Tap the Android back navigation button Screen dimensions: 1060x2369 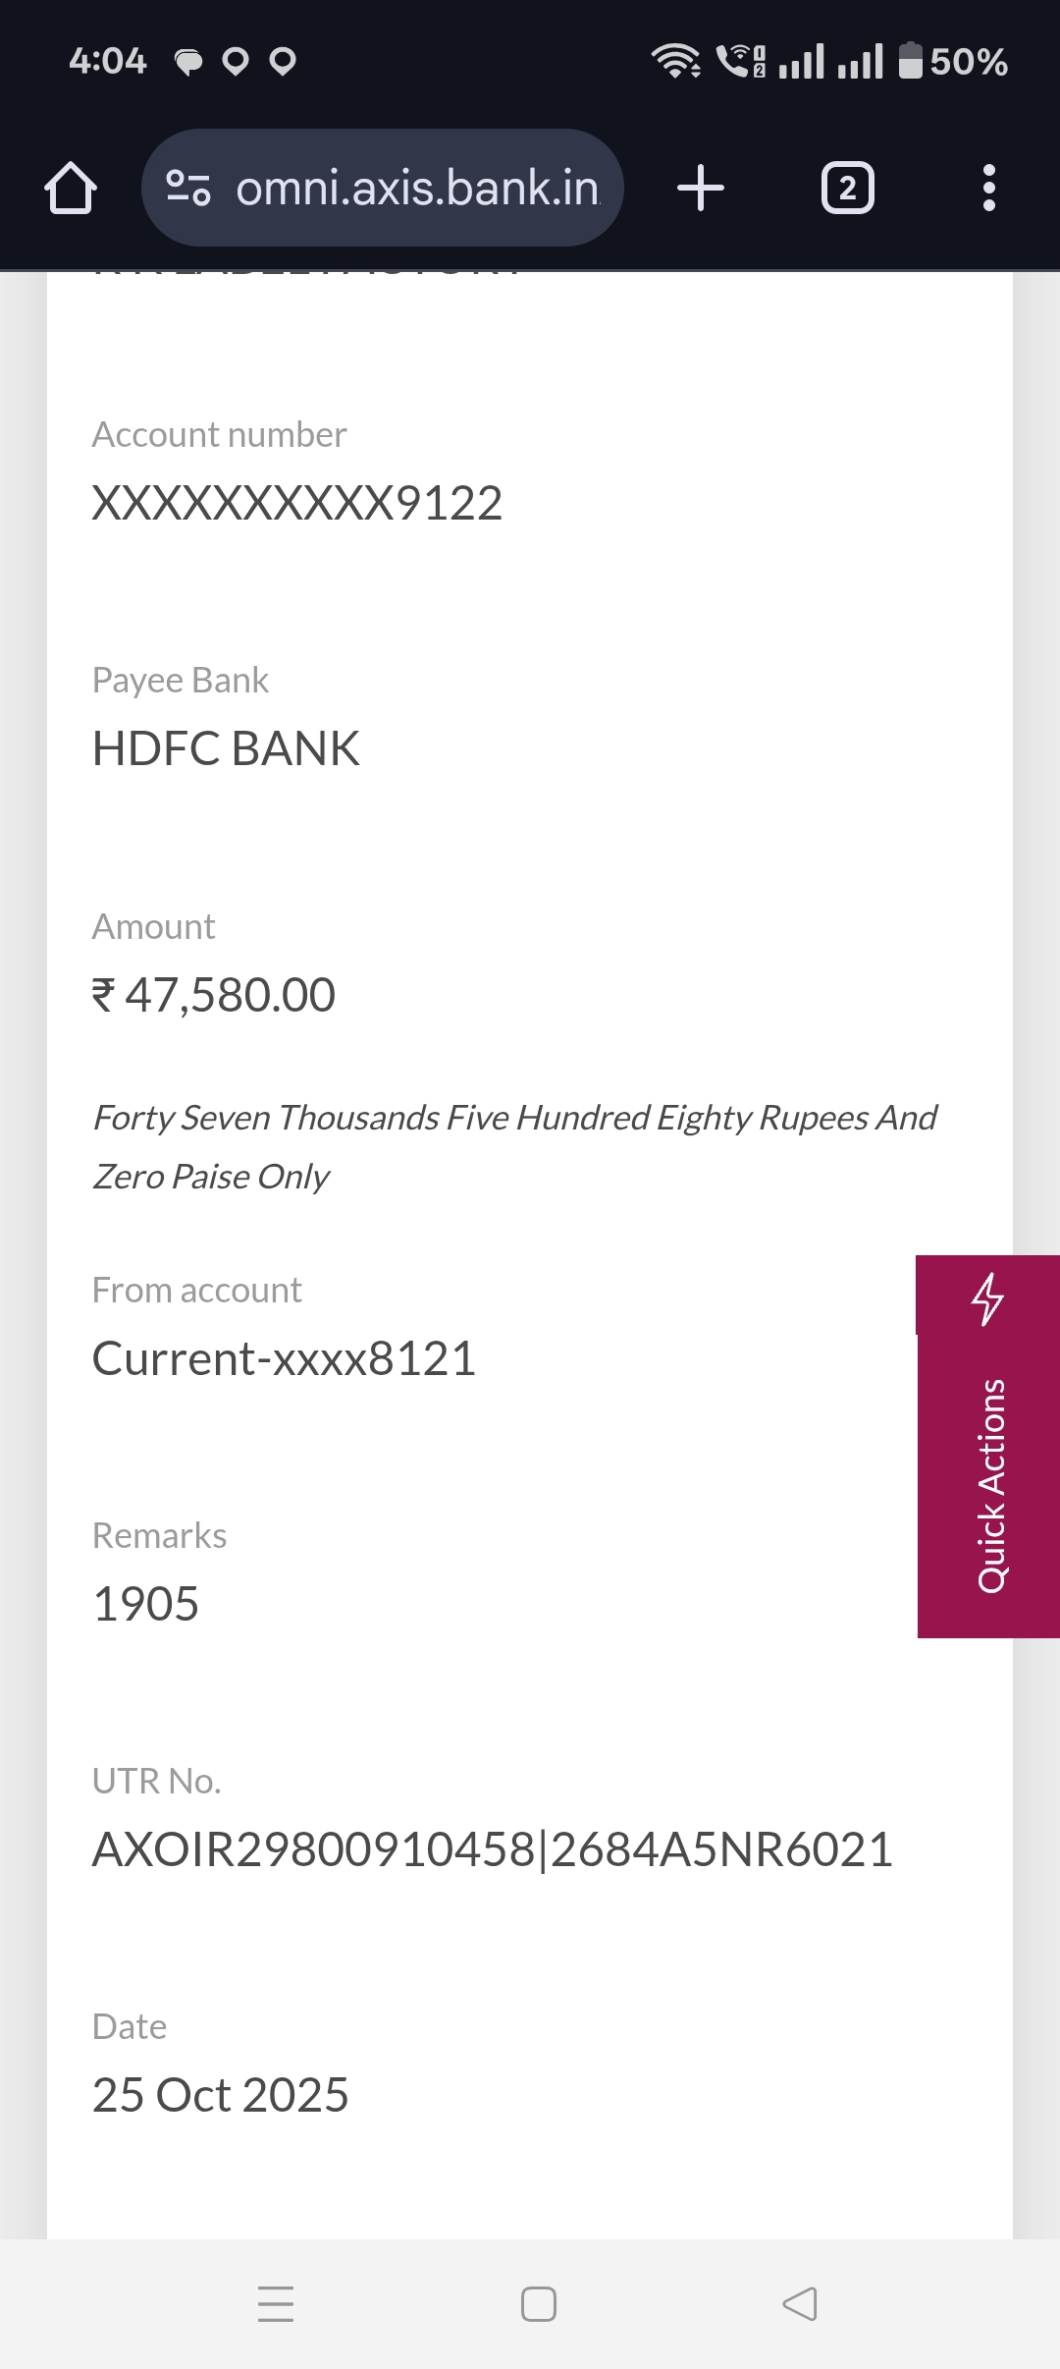point(800,2304)
